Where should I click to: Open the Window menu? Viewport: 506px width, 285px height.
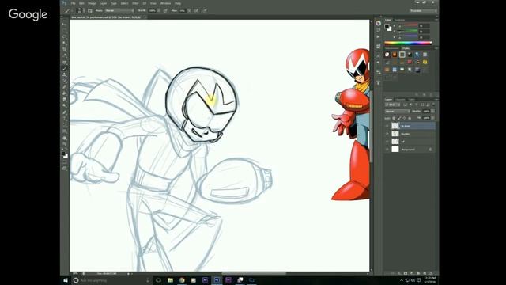point(165,3)
